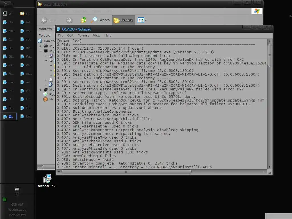Click the green square tray icon
This screenshot has width=292, height=219.
click(5, 199)
